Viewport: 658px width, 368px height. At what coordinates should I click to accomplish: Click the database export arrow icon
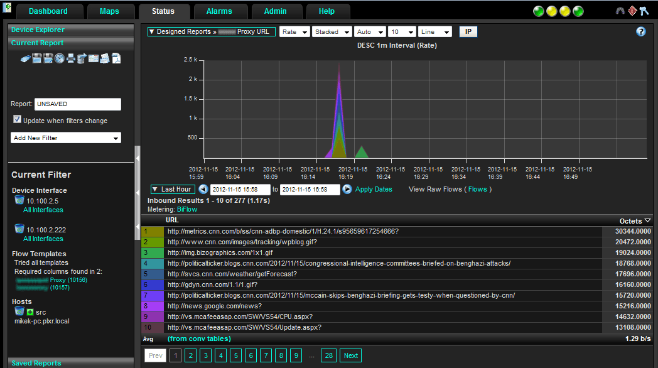[x=82, y=59]
